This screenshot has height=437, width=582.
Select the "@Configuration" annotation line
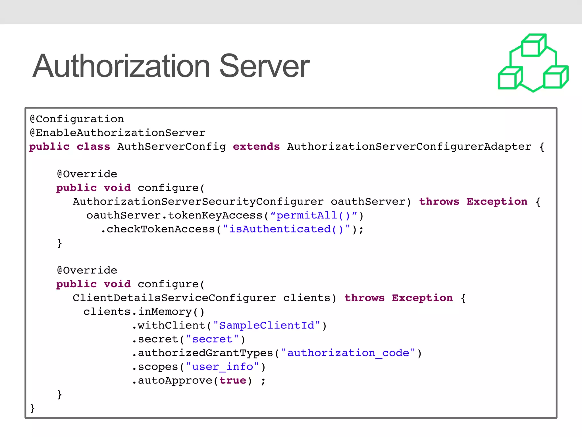point(77,119)
